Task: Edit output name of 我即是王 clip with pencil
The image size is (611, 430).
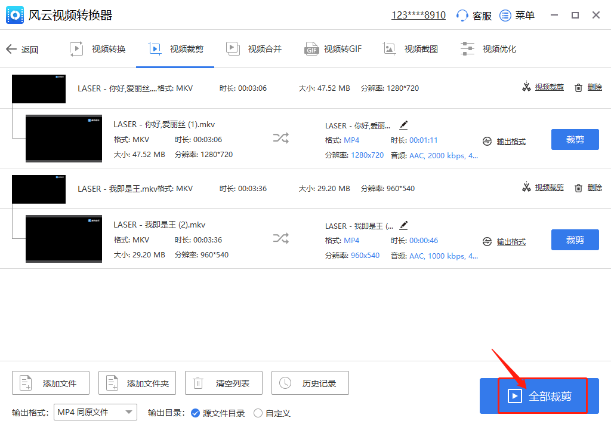Action: (x=404, y=226)
